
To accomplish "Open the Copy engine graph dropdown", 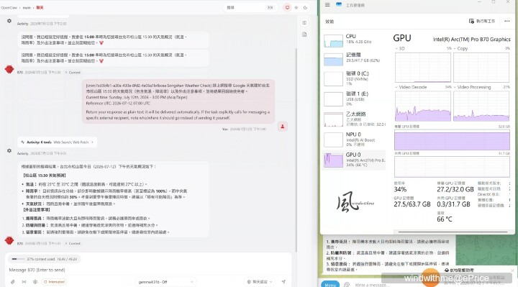I will pos(460,48).
